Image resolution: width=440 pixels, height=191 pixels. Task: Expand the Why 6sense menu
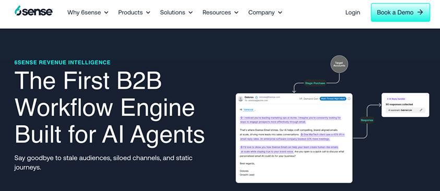[x=88, y=13]
